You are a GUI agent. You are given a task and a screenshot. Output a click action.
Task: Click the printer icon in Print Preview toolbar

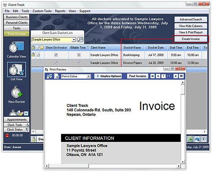pos(49,76)
